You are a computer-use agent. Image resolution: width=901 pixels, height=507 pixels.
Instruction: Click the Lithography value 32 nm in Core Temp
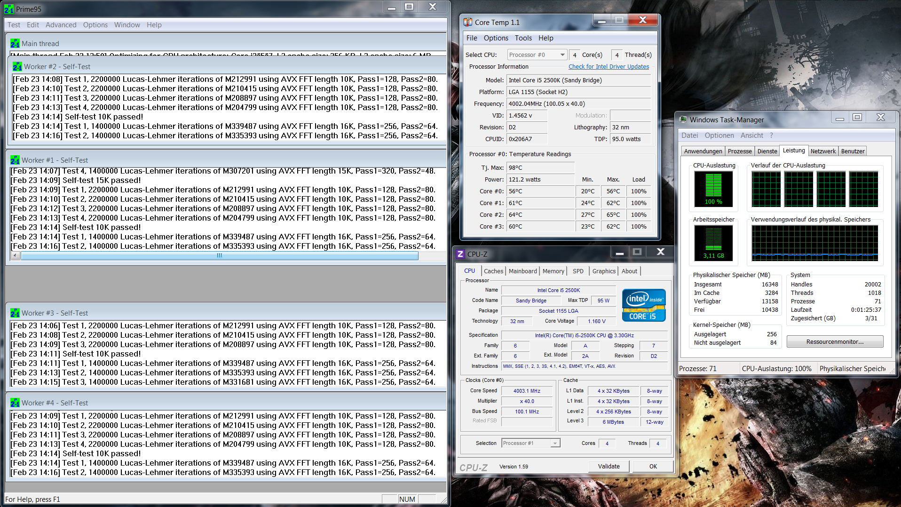point(630,127)
